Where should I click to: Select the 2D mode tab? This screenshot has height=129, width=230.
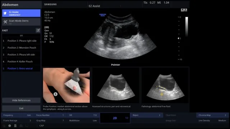point(115,118)
